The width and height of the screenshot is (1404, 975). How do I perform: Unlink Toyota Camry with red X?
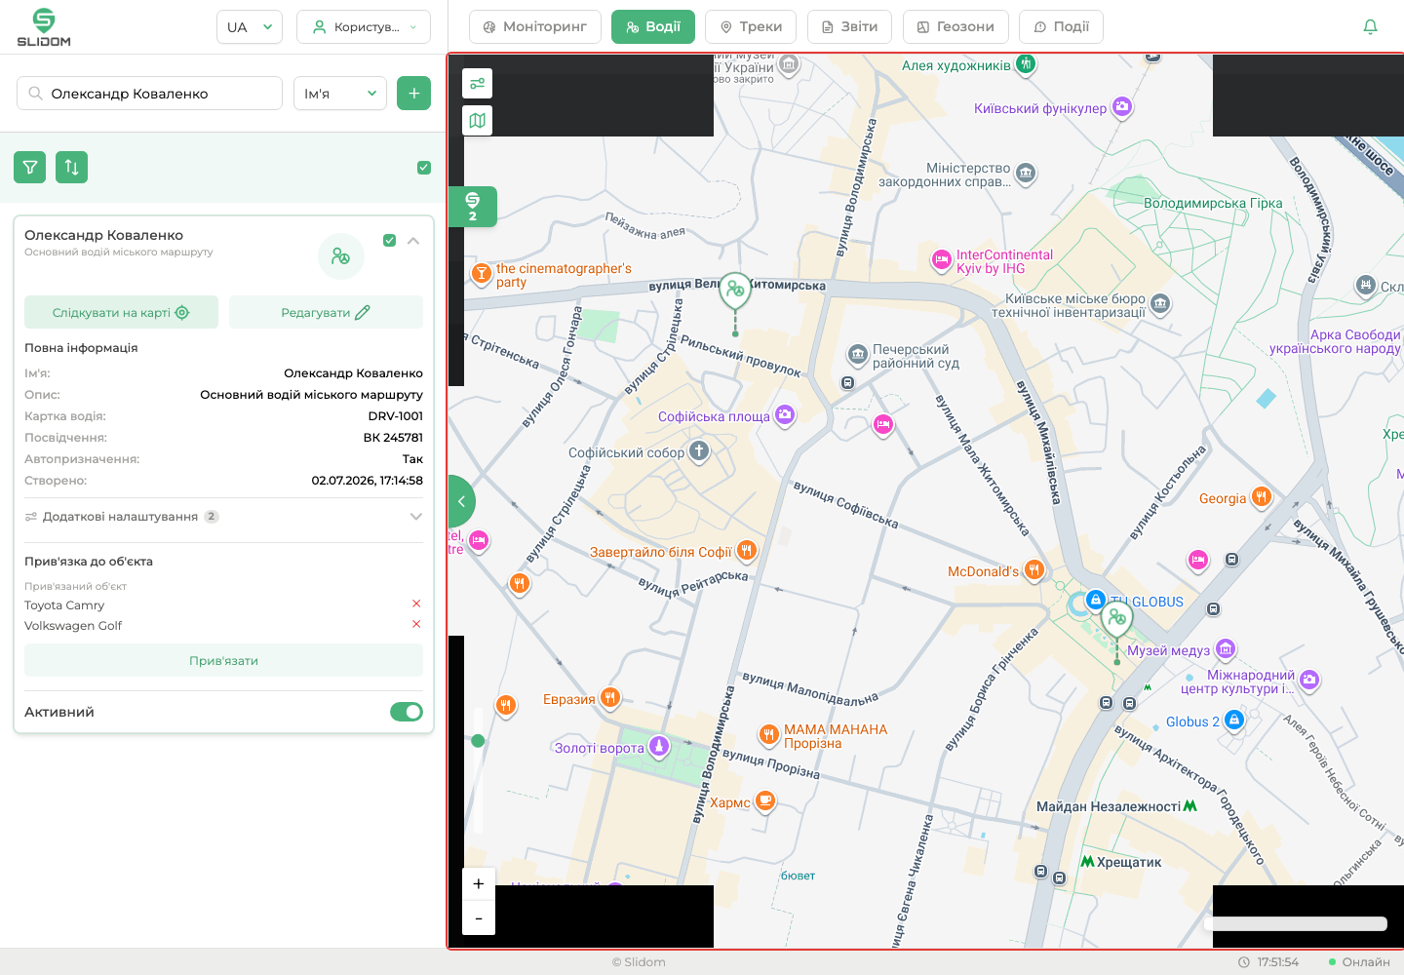tap(416, 604)
